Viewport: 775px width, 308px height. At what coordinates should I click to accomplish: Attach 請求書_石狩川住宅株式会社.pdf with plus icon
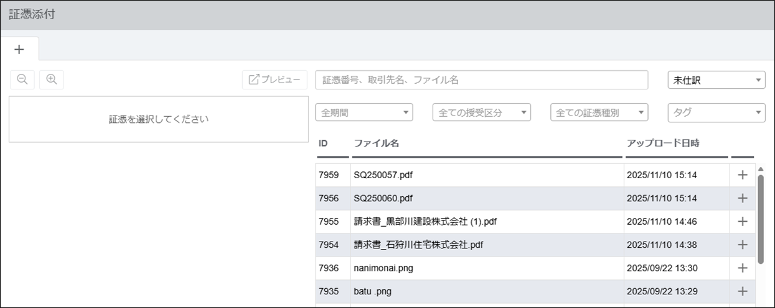pyautogui.click(x=742, y=245)
